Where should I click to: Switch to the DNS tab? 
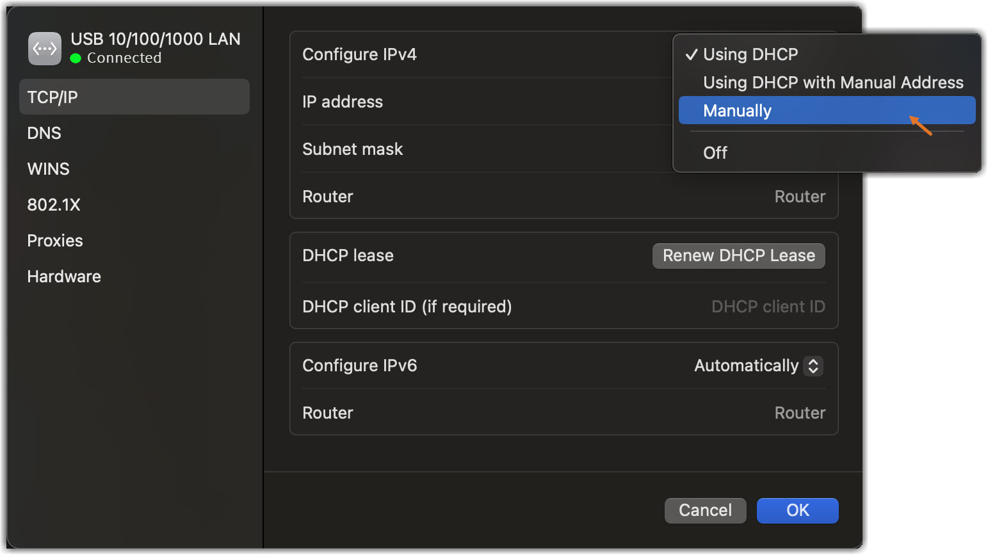click(44, 133)
